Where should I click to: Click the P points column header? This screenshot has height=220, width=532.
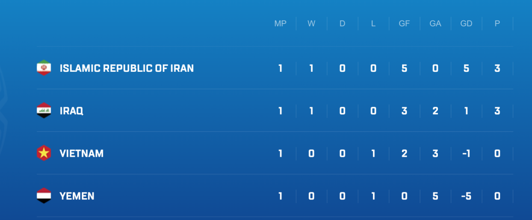click(497, 24)
